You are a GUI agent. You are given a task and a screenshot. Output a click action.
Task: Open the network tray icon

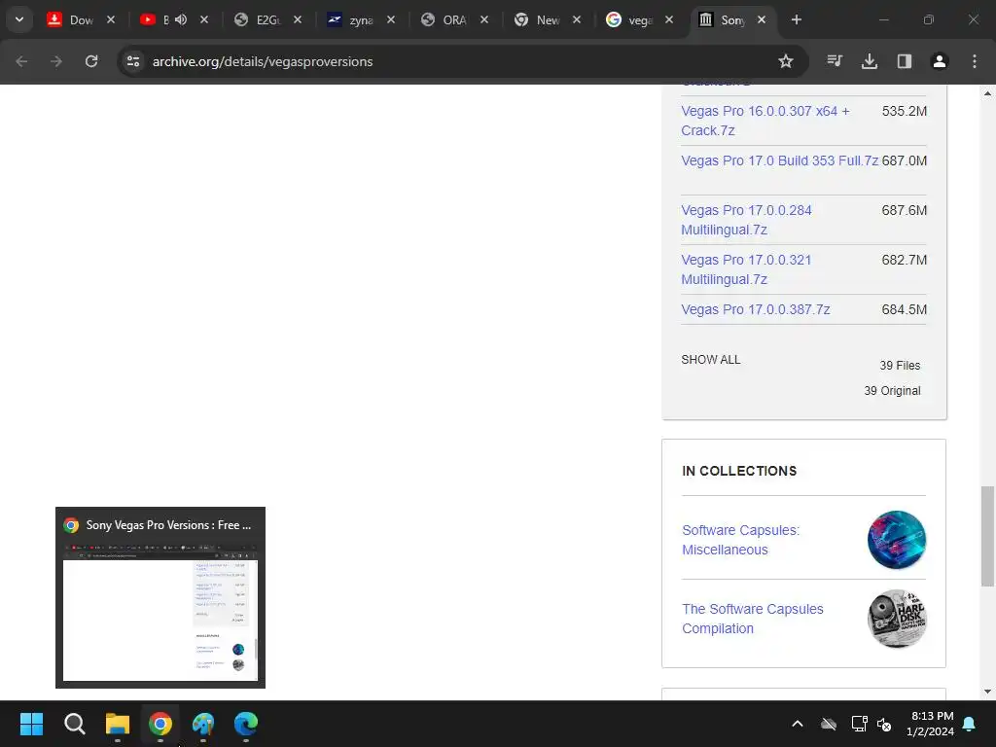pos(859,724)
